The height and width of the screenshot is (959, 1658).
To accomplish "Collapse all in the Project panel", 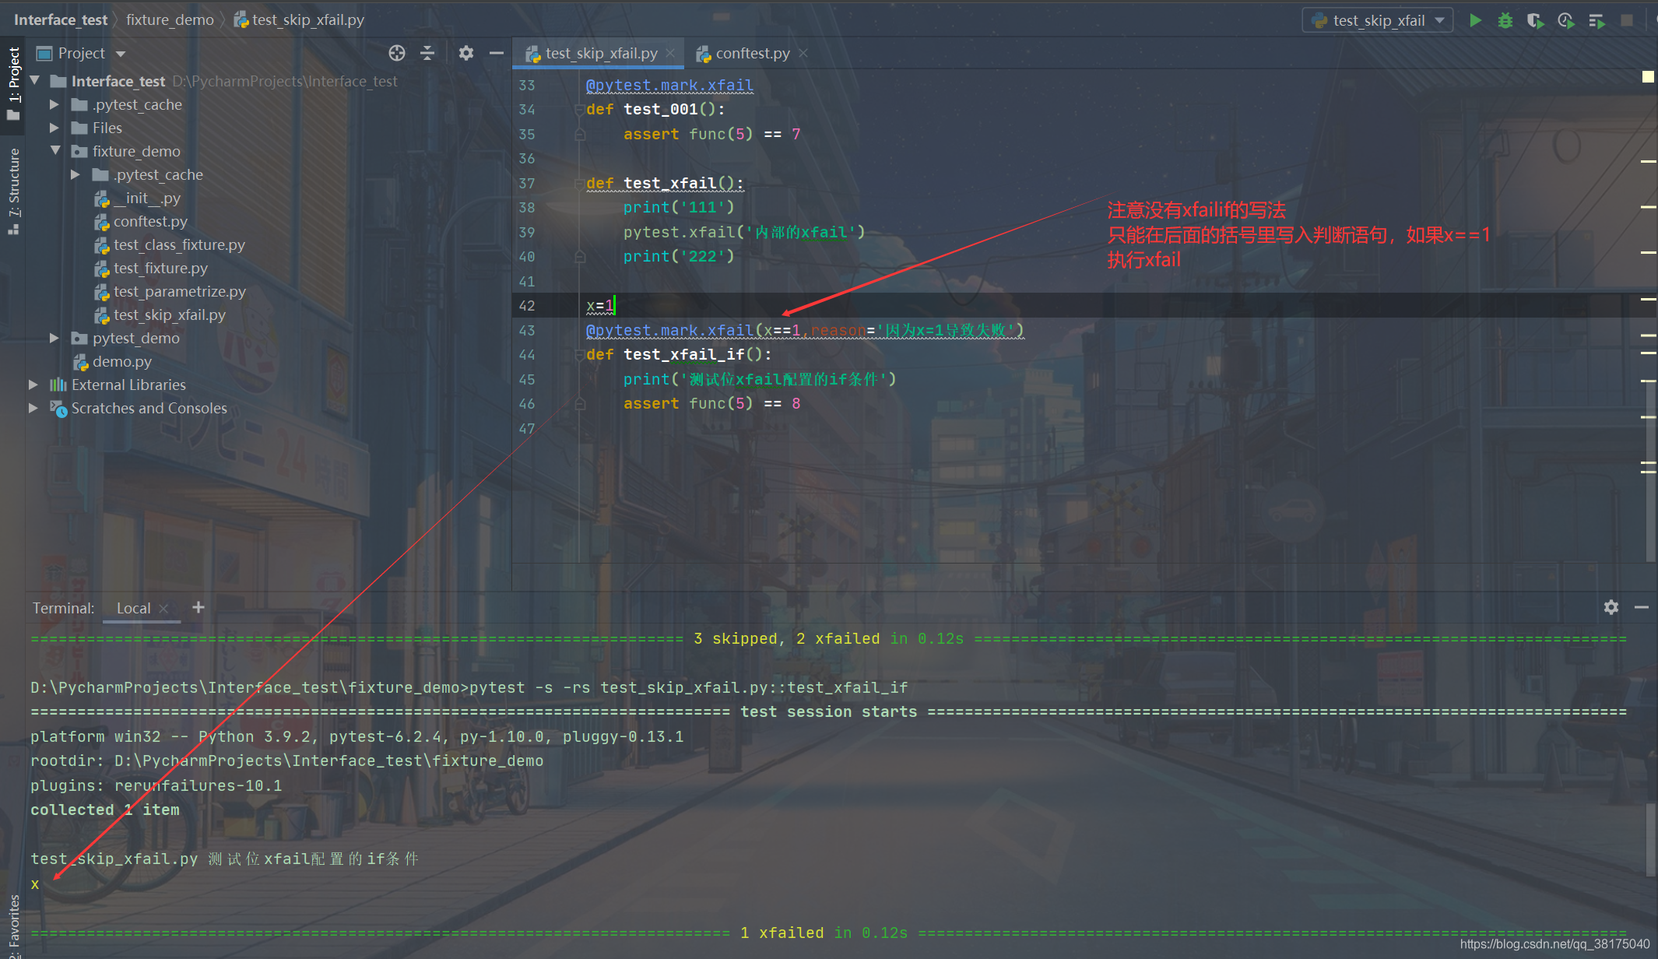I will point(427,53).
